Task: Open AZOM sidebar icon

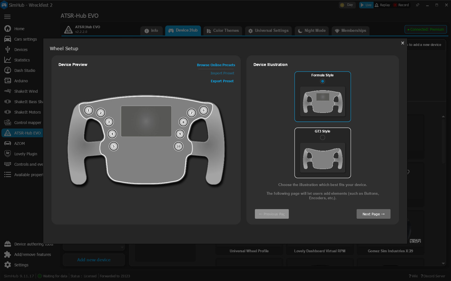Action: (x=8, y=143)
